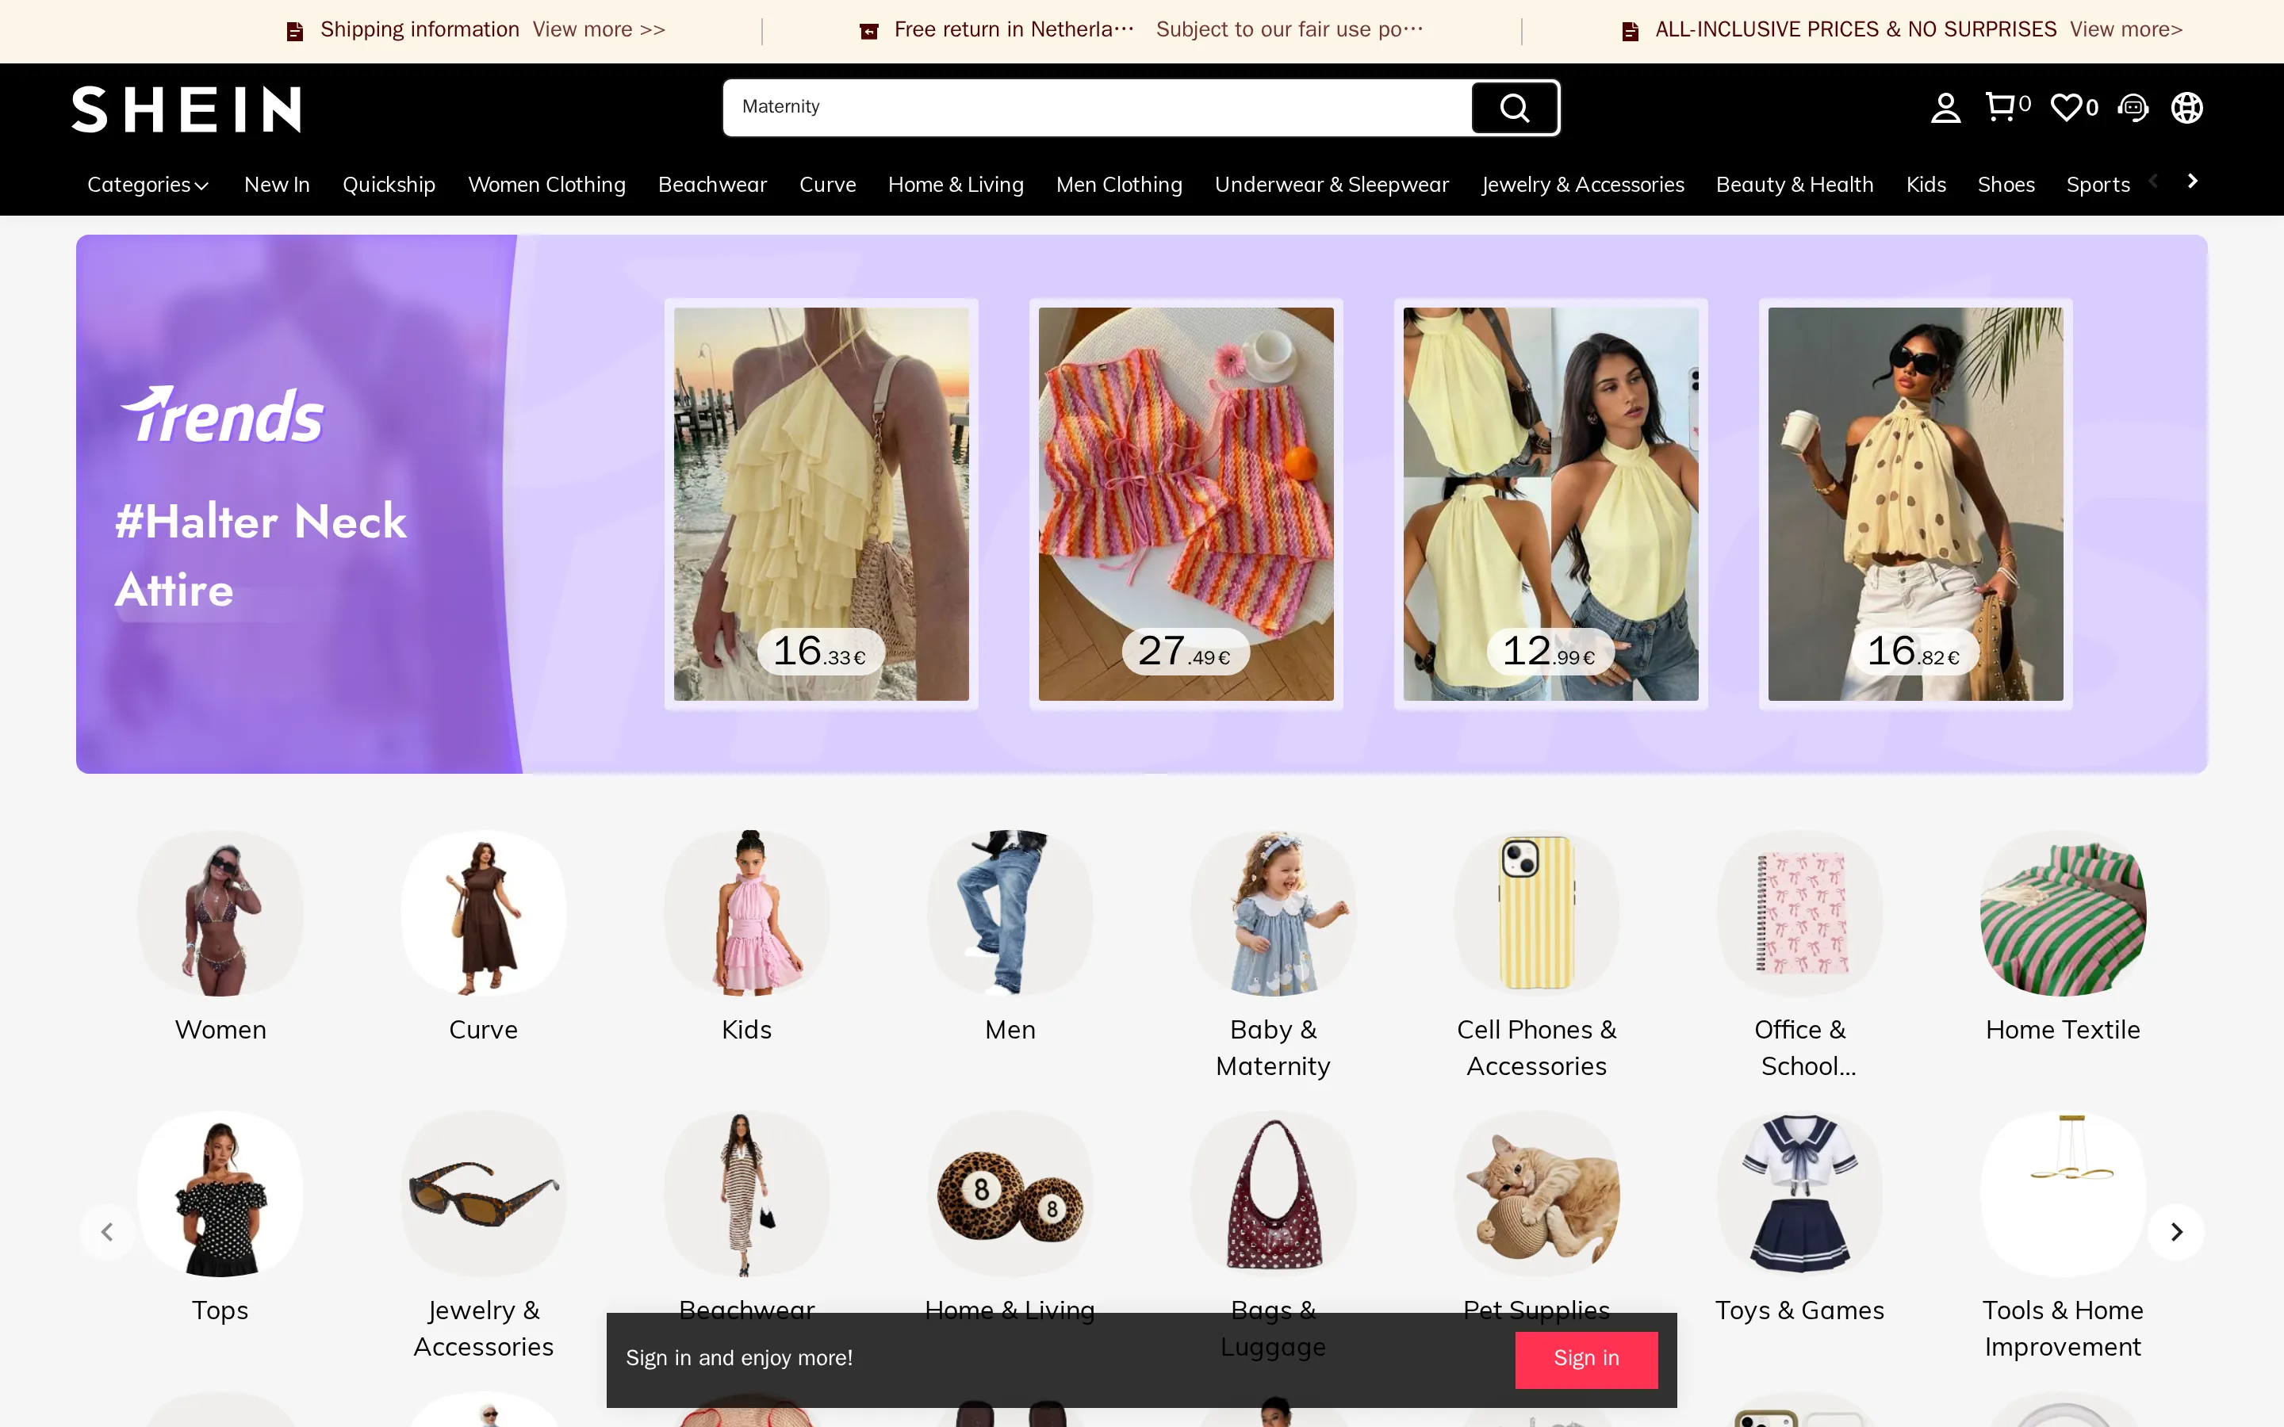Click the All-Inclusive Prices document icon

[1630, 31]
